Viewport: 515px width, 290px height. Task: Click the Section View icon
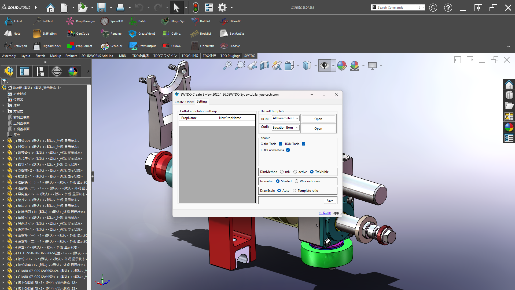(264, 66)
